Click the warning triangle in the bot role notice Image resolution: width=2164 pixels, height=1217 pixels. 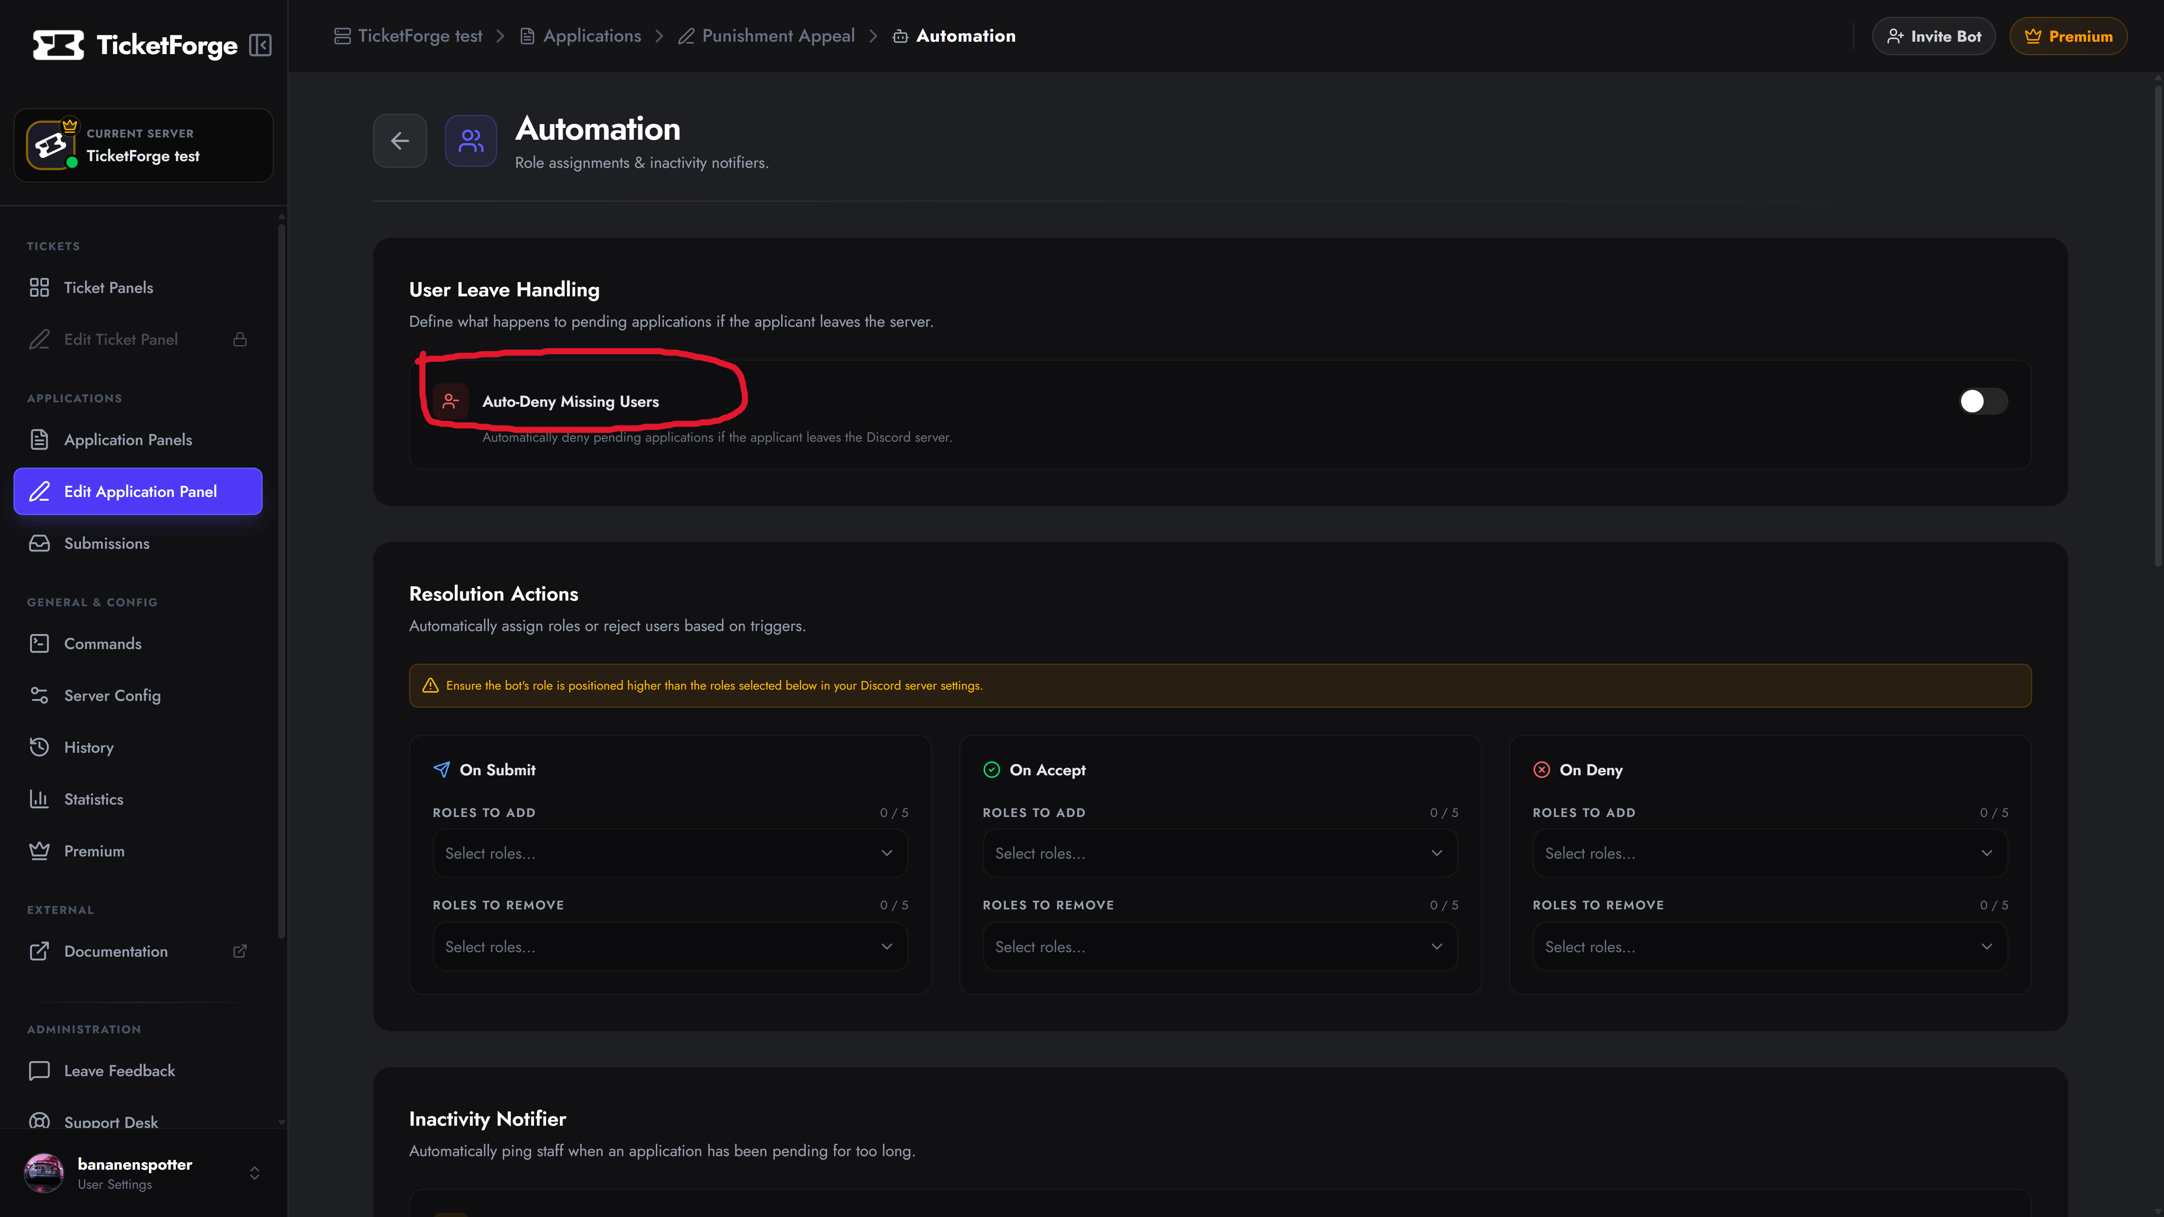430,686
